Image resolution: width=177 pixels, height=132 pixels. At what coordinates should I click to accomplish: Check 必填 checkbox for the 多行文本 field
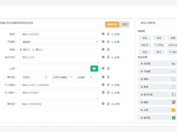click(x=112, y=57)
